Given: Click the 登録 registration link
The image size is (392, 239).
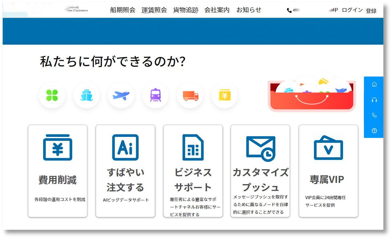Looking at the screenshot, I should coord(371,11).
